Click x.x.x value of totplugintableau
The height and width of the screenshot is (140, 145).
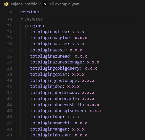(x=81, y=135)
